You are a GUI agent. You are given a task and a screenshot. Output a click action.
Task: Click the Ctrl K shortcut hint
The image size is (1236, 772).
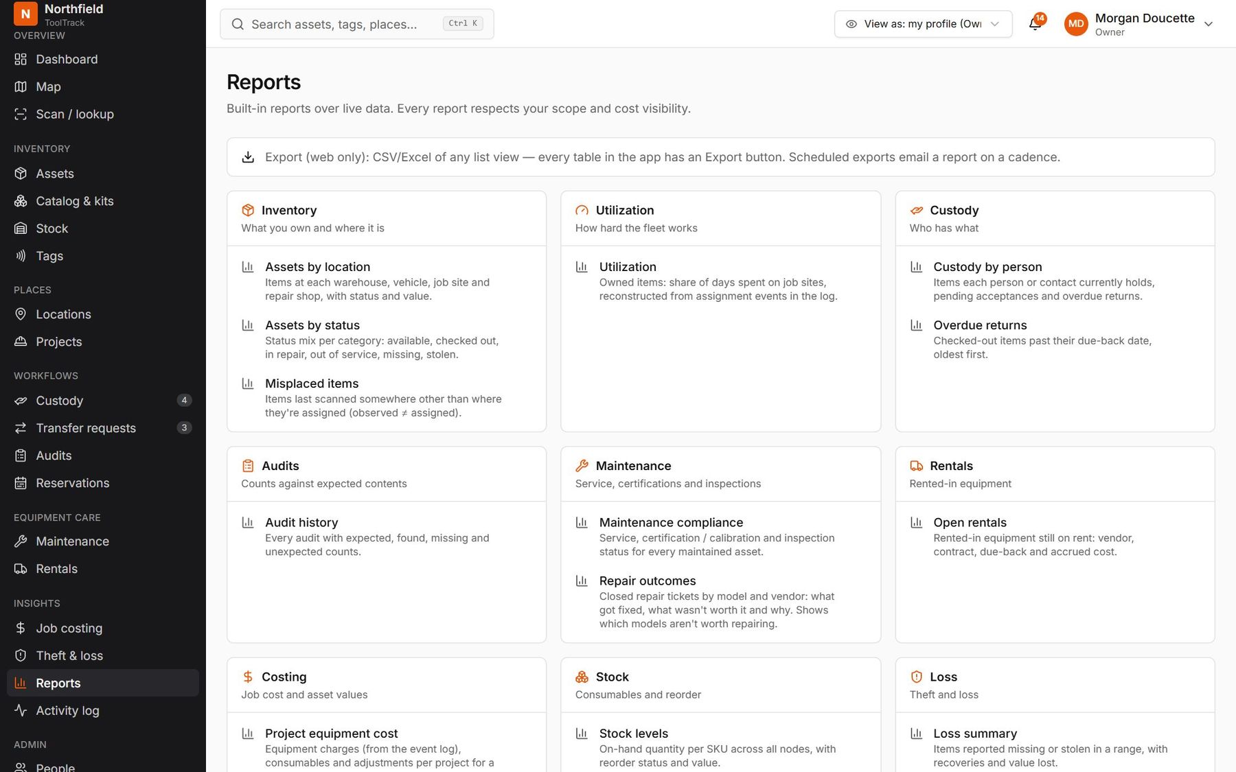(463, 23)
